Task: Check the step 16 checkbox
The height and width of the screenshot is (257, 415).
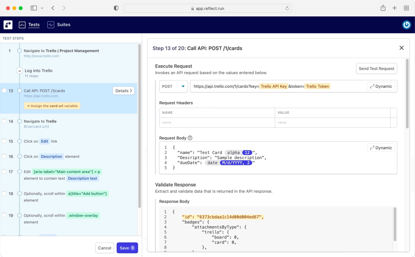Action: click(x=4, y=156)
